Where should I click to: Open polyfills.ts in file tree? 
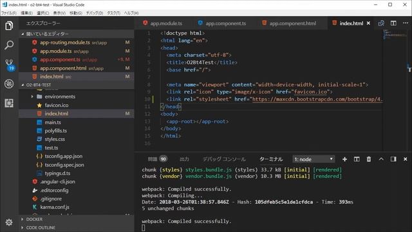tap(76, 131)
